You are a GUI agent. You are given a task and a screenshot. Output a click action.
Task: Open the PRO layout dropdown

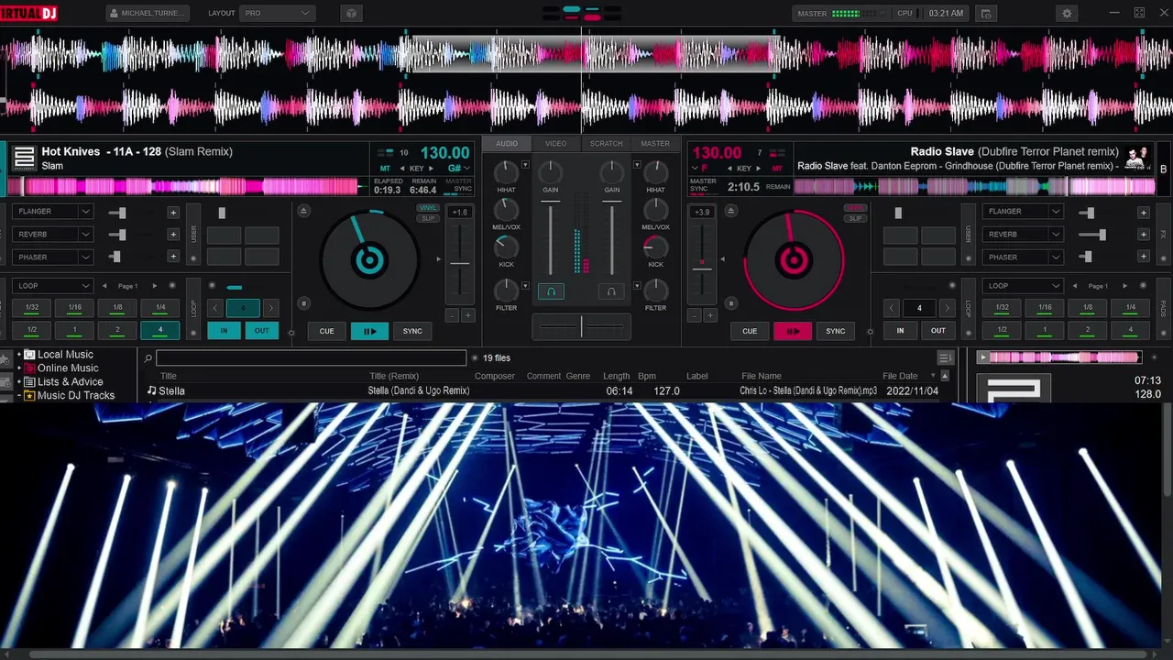point(277,14)
